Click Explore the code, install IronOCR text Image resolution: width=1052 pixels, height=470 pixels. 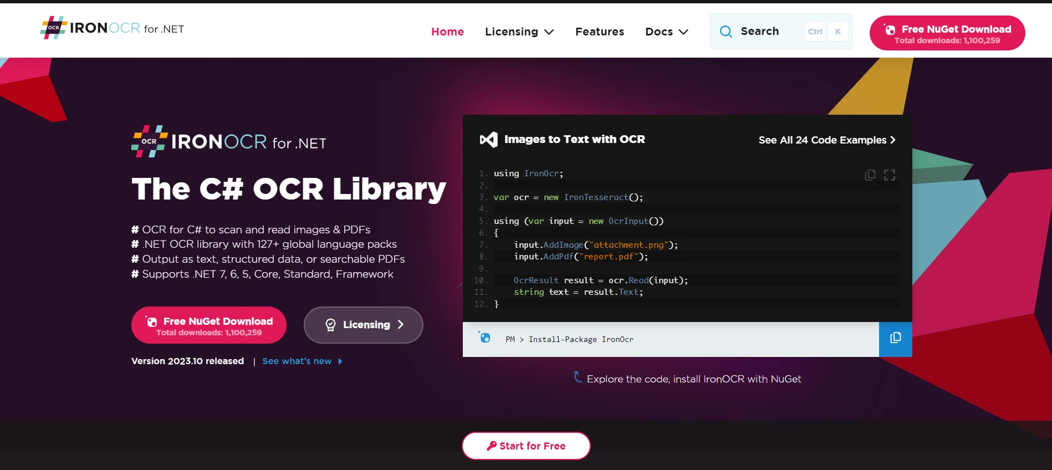point(694,379)
